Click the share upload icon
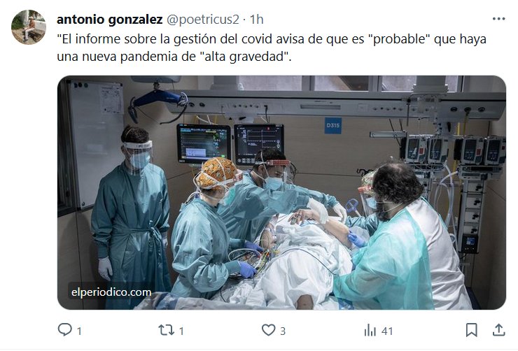Screen dimensions: 518x351 point(498,330)
